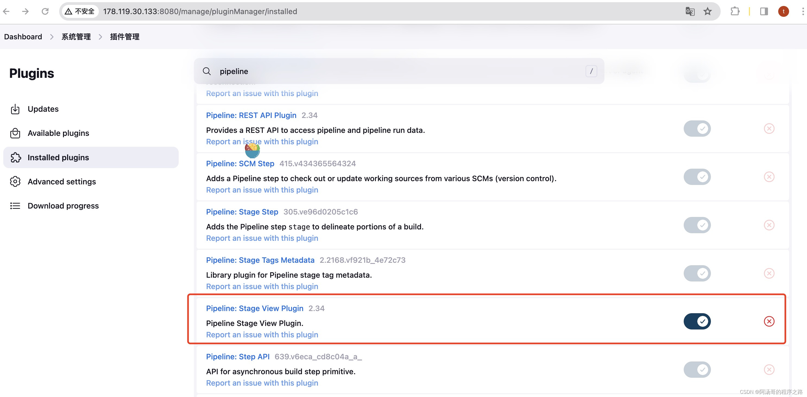807x397 pixels.
Task: Open Pipeline: Step API plugin link
Action: (x=238, y=356)
